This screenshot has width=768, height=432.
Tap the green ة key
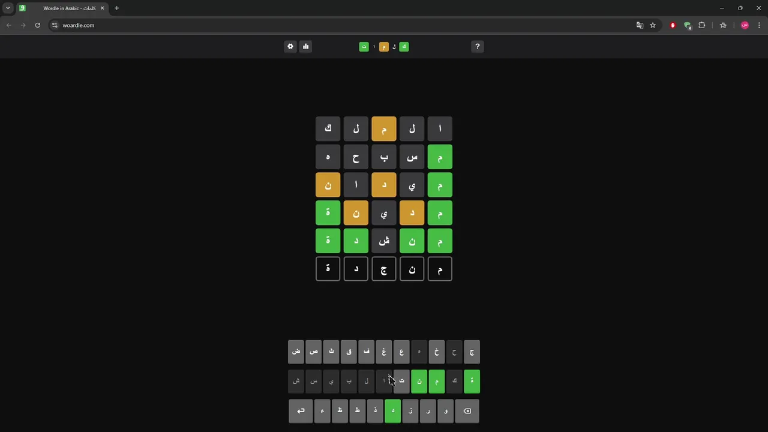coord(472,381)
